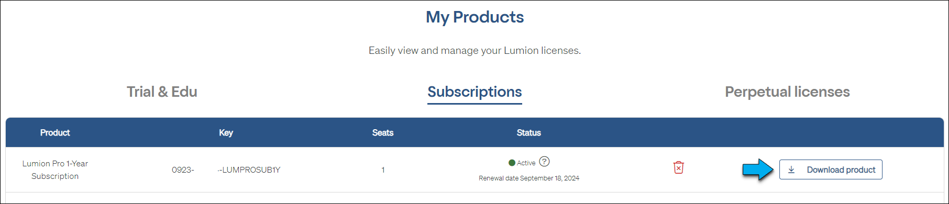The height and width of the screenshot is (204, 949).
Task: Select the Lumion Pro 1-Year Subscription product name
Action: [55, 170]
